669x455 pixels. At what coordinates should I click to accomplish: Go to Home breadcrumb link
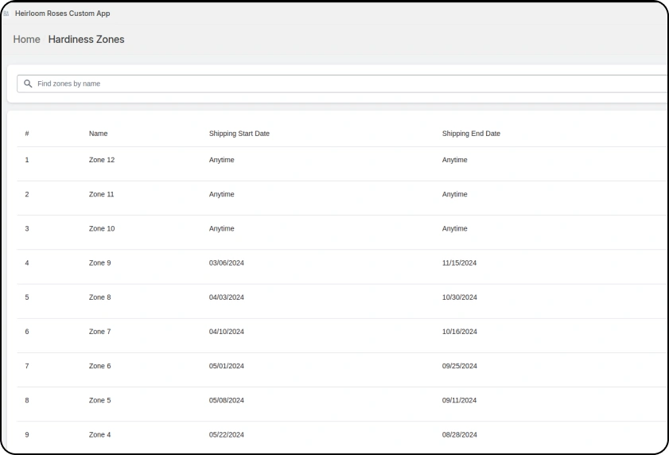click(x=26, y=39)
